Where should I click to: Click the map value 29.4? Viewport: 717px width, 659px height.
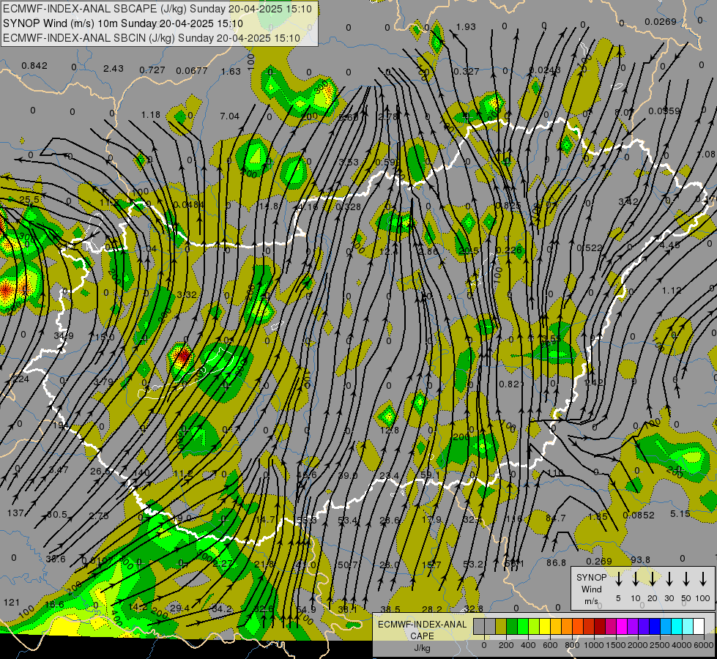point(179,608)
